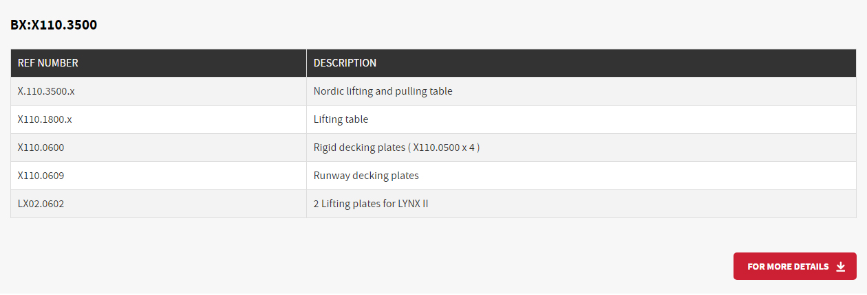Select the Runway decking plates description

(x=366, y=176)
